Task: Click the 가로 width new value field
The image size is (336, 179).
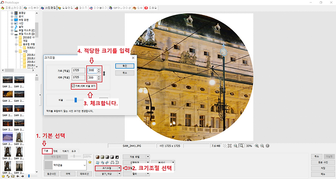Action: pos(92,70)
